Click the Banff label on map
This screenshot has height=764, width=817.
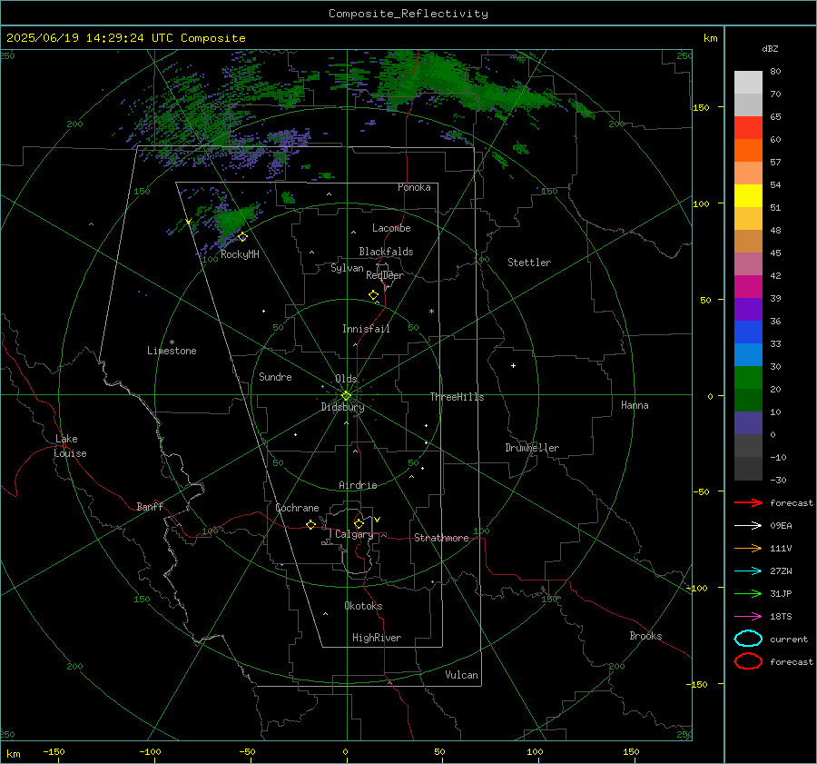(150, 506)
